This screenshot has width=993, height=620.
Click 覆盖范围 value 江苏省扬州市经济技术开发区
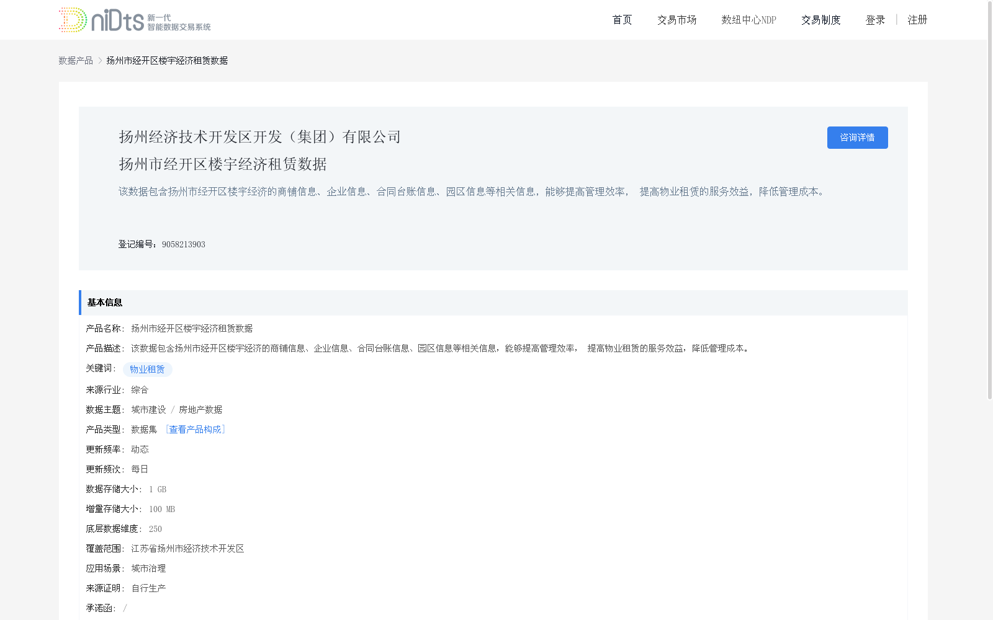(187, 548)
